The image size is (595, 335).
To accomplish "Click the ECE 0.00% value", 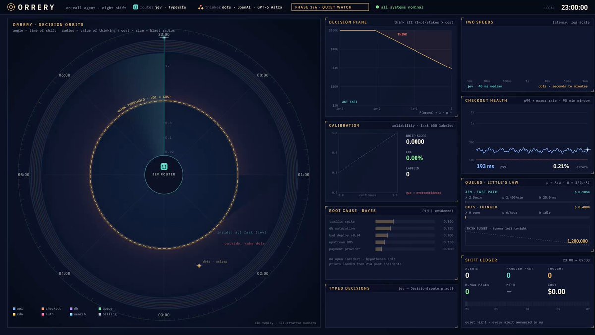I will (x=415, y=158).
